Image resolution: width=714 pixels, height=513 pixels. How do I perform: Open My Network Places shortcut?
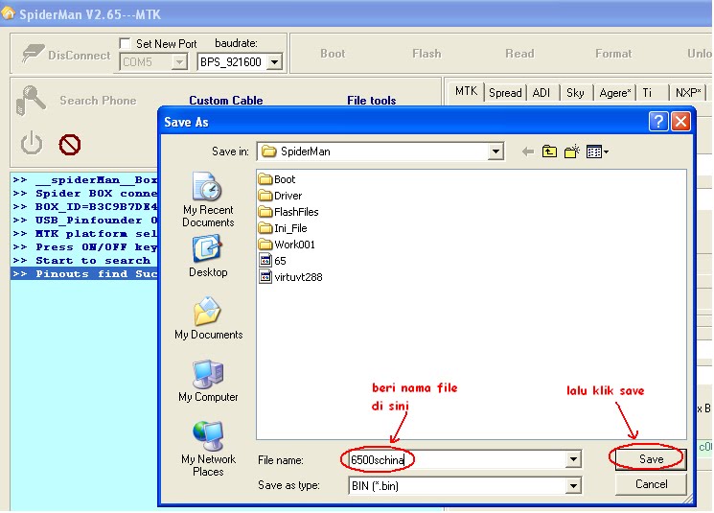tap(208, 449)
